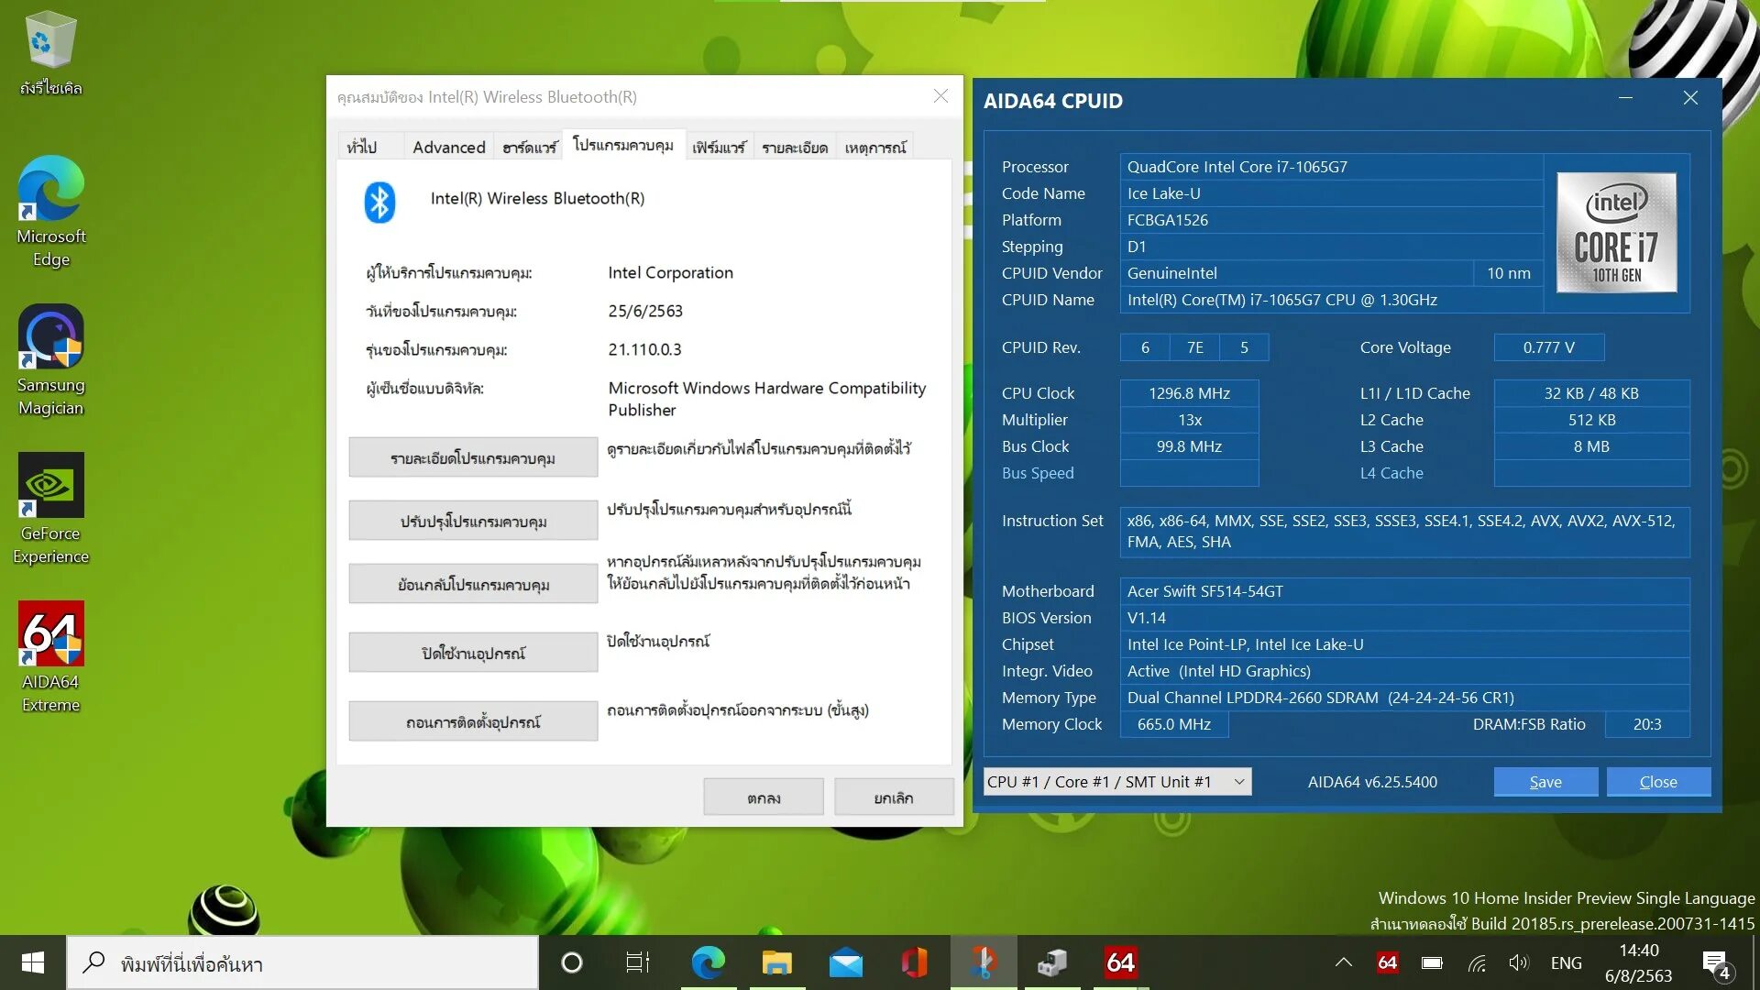1760x990 pixels.
Task: Click ถอนการติดตั้งอุปกรณ์ uninstall button
Action: coord(473,721)
